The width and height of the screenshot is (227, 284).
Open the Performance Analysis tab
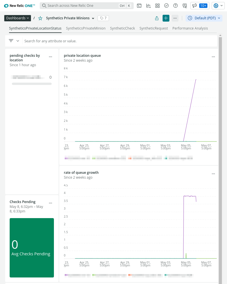(x=190, y=28)
